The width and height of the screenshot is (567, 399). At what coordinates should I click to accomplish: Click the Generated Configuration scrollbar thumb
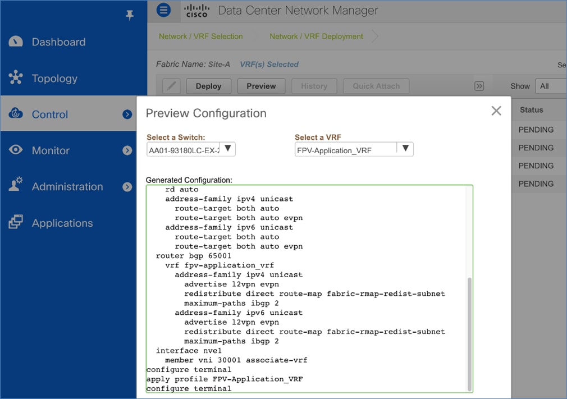point(469,333)
